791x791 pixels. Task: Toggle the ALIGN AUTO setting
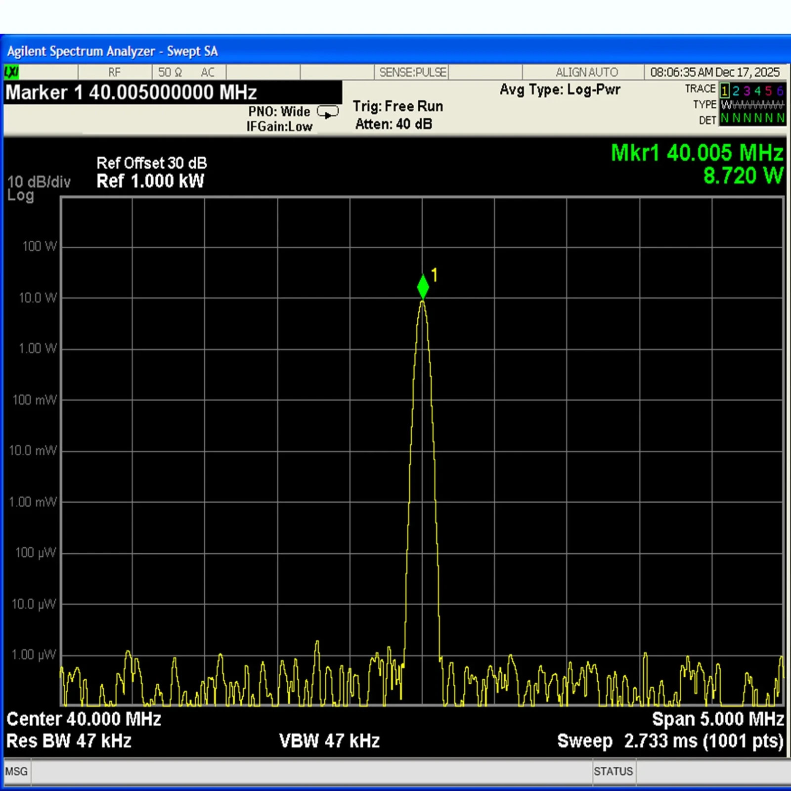click(586, 73)
